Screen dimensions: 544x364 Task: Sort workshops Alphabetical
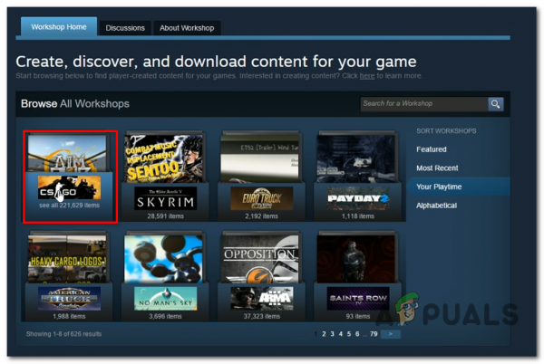[x=436, y=206]
